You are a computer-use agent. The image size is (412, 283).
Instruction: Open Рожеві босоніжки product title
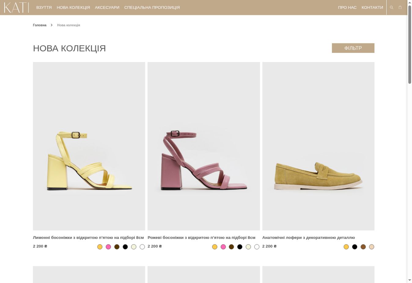point(201,237)
